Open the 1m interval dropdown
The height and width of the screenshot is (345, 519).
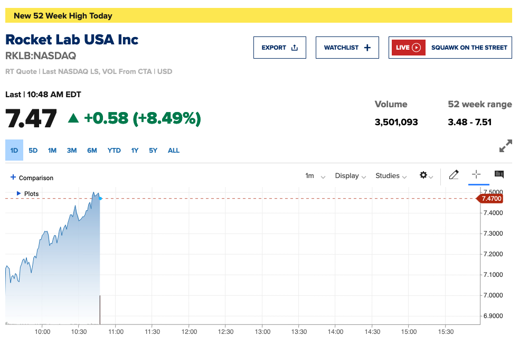point(315,176)
